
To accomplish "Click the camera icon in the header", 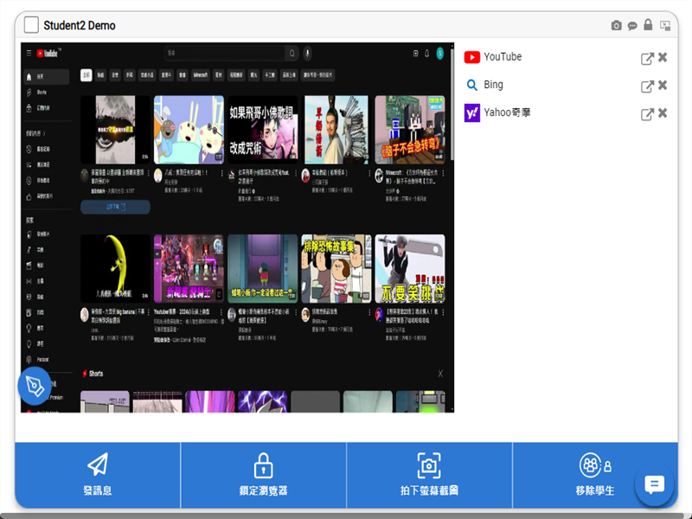I will (616, 26).
